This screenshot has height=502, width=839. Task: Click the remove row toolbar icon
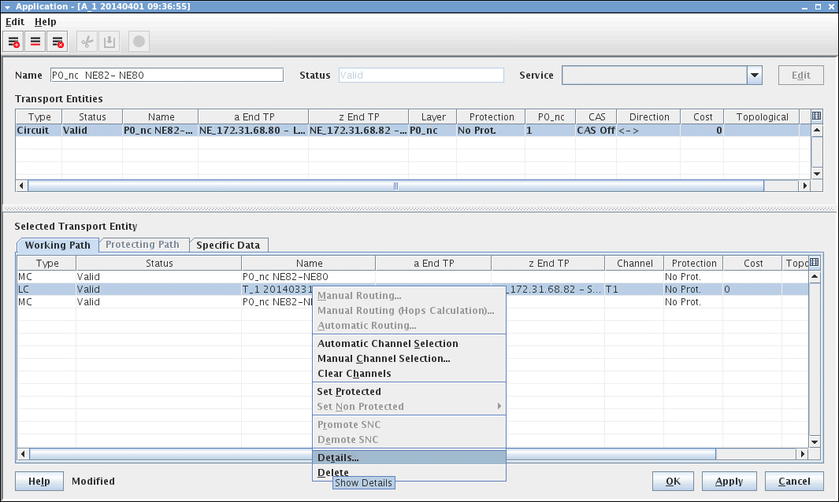pos(57,42)
